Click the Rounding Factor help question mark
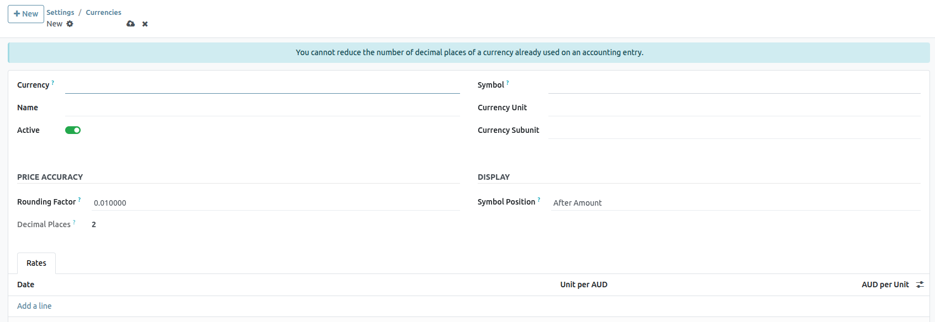This screenshot has height=322, width=935. pos(80,200)
